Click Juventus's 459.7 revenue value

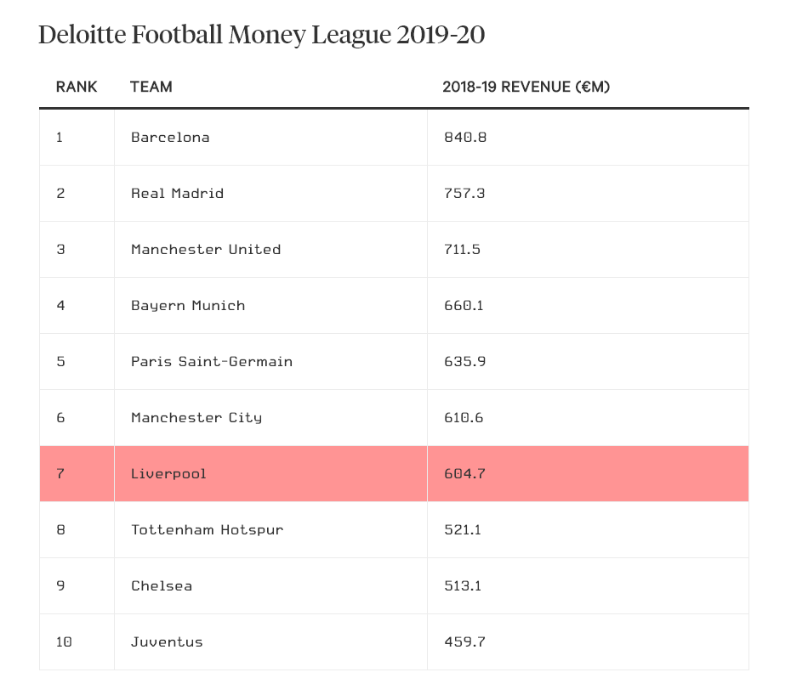(x=464, y=642)
